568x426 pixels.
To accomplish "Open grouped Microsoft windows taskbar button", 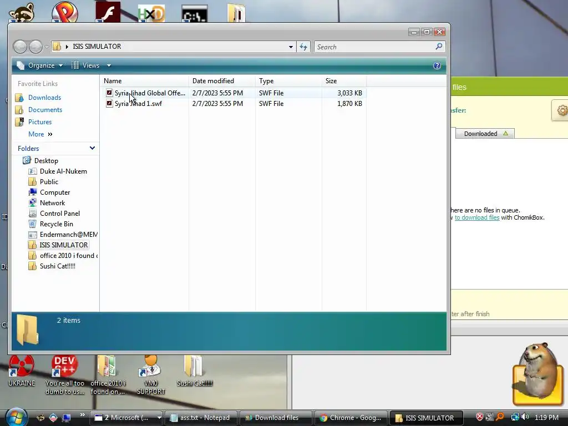I will coord(127,418).
